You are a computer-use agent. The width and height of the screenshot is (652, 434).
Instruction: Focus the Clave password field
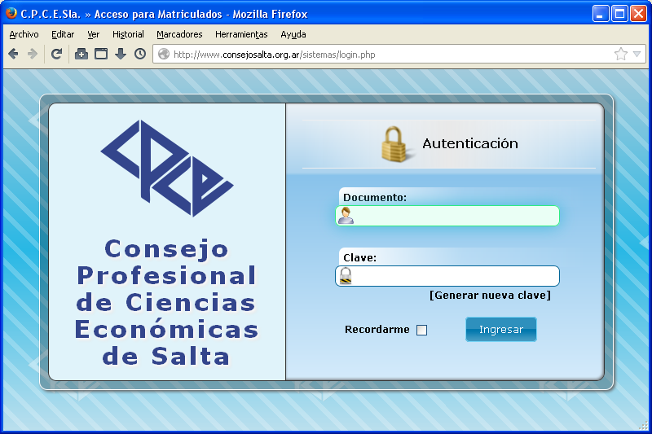tap(447, 276)
